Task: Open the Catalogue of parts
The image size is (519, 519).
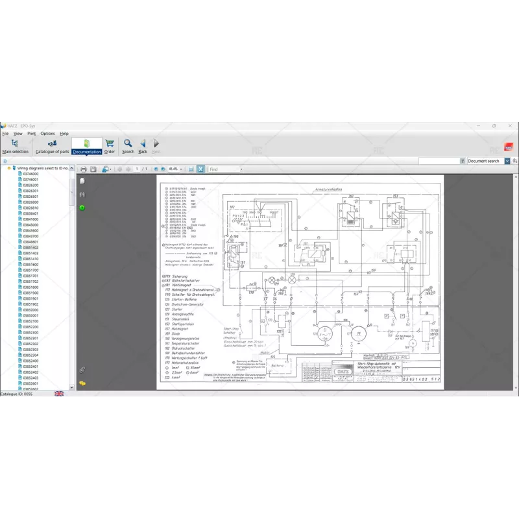Action: 52,145
